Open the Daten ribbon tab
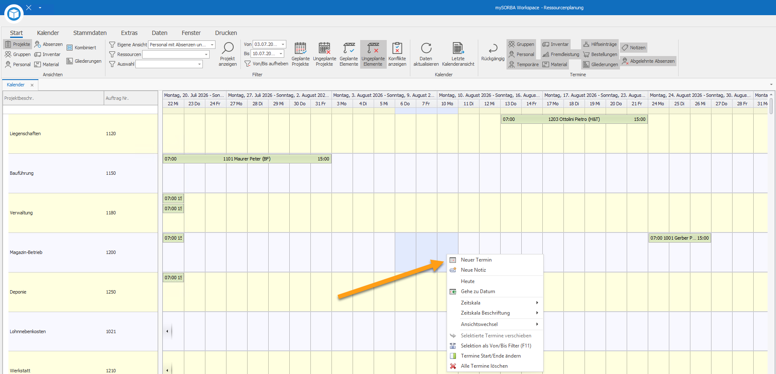 (159, 33)
